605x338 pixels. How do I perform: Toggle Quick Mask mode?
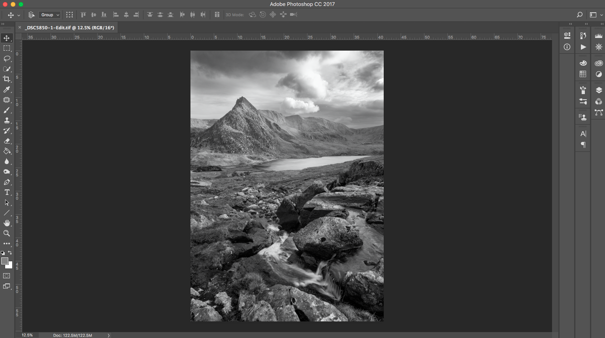click(7, 276)
